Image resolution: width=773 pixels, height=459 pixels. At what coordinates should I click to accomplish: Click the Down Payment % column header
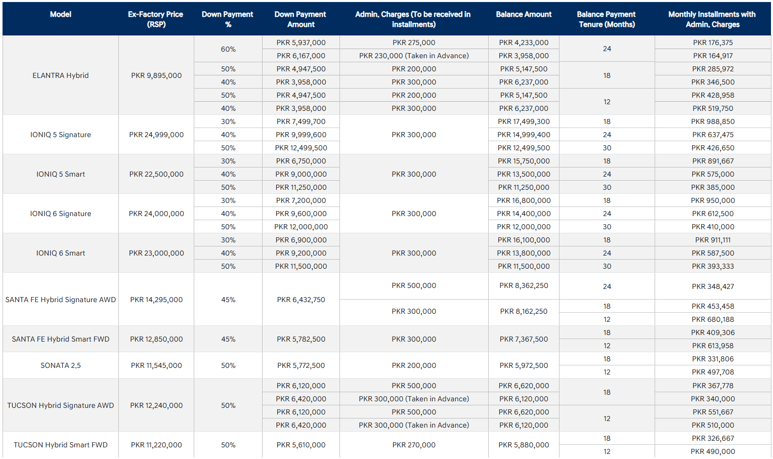228,19
